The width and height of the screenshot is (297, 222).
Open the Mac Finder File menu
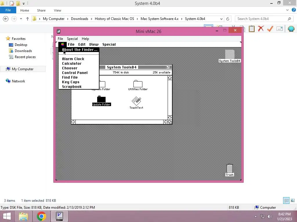71,44
